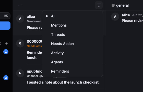Open the launch checklist note message

[x=63, y=82]
